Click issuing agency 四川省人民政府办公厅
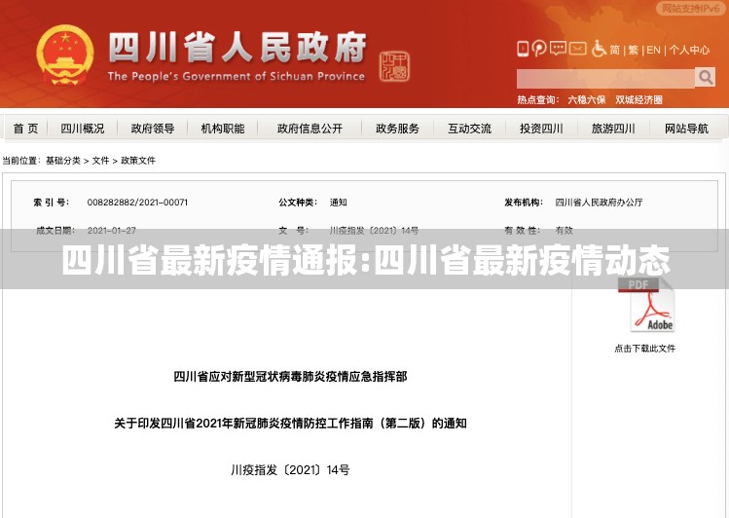729x518 pixels. 599,203
